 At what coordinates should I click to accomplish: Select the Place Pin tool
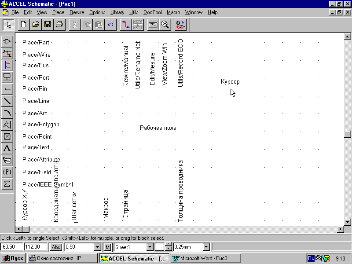[x=7, y=89]
